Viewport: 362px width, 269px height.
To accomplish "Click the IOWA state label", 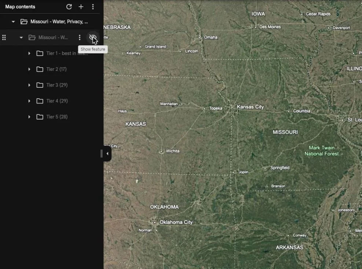I will pyautogui.click(x=258, y=14).
